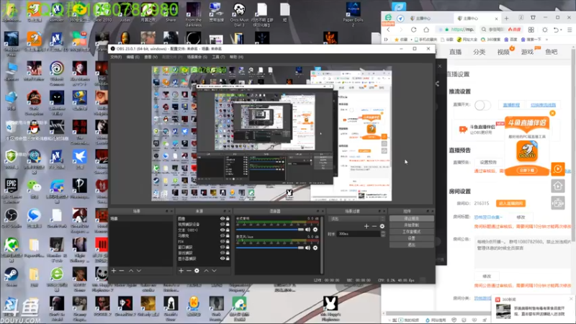This screenshot has width=576, height=324.
Task: Open the browser apps grid icon
Action: 531,30
